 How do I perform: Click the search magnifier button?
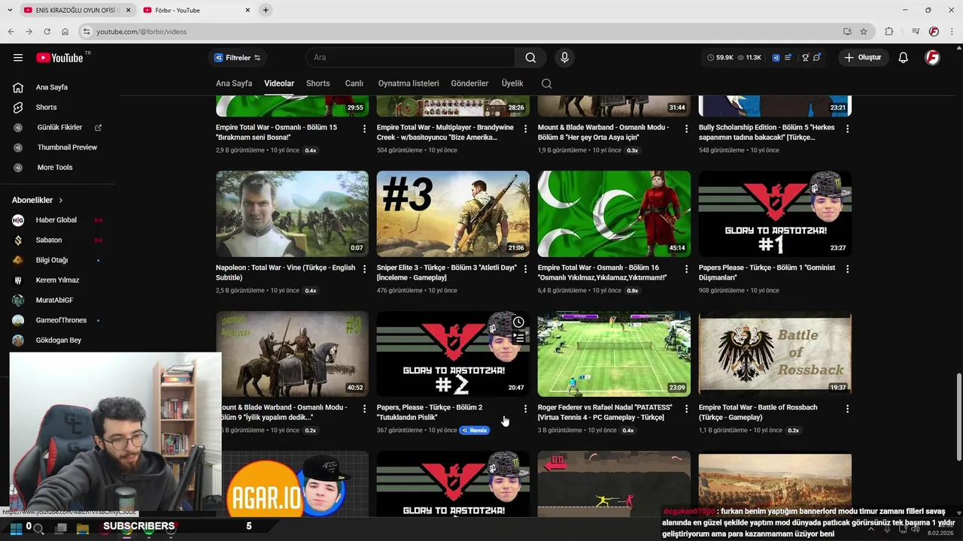[530, 58]
